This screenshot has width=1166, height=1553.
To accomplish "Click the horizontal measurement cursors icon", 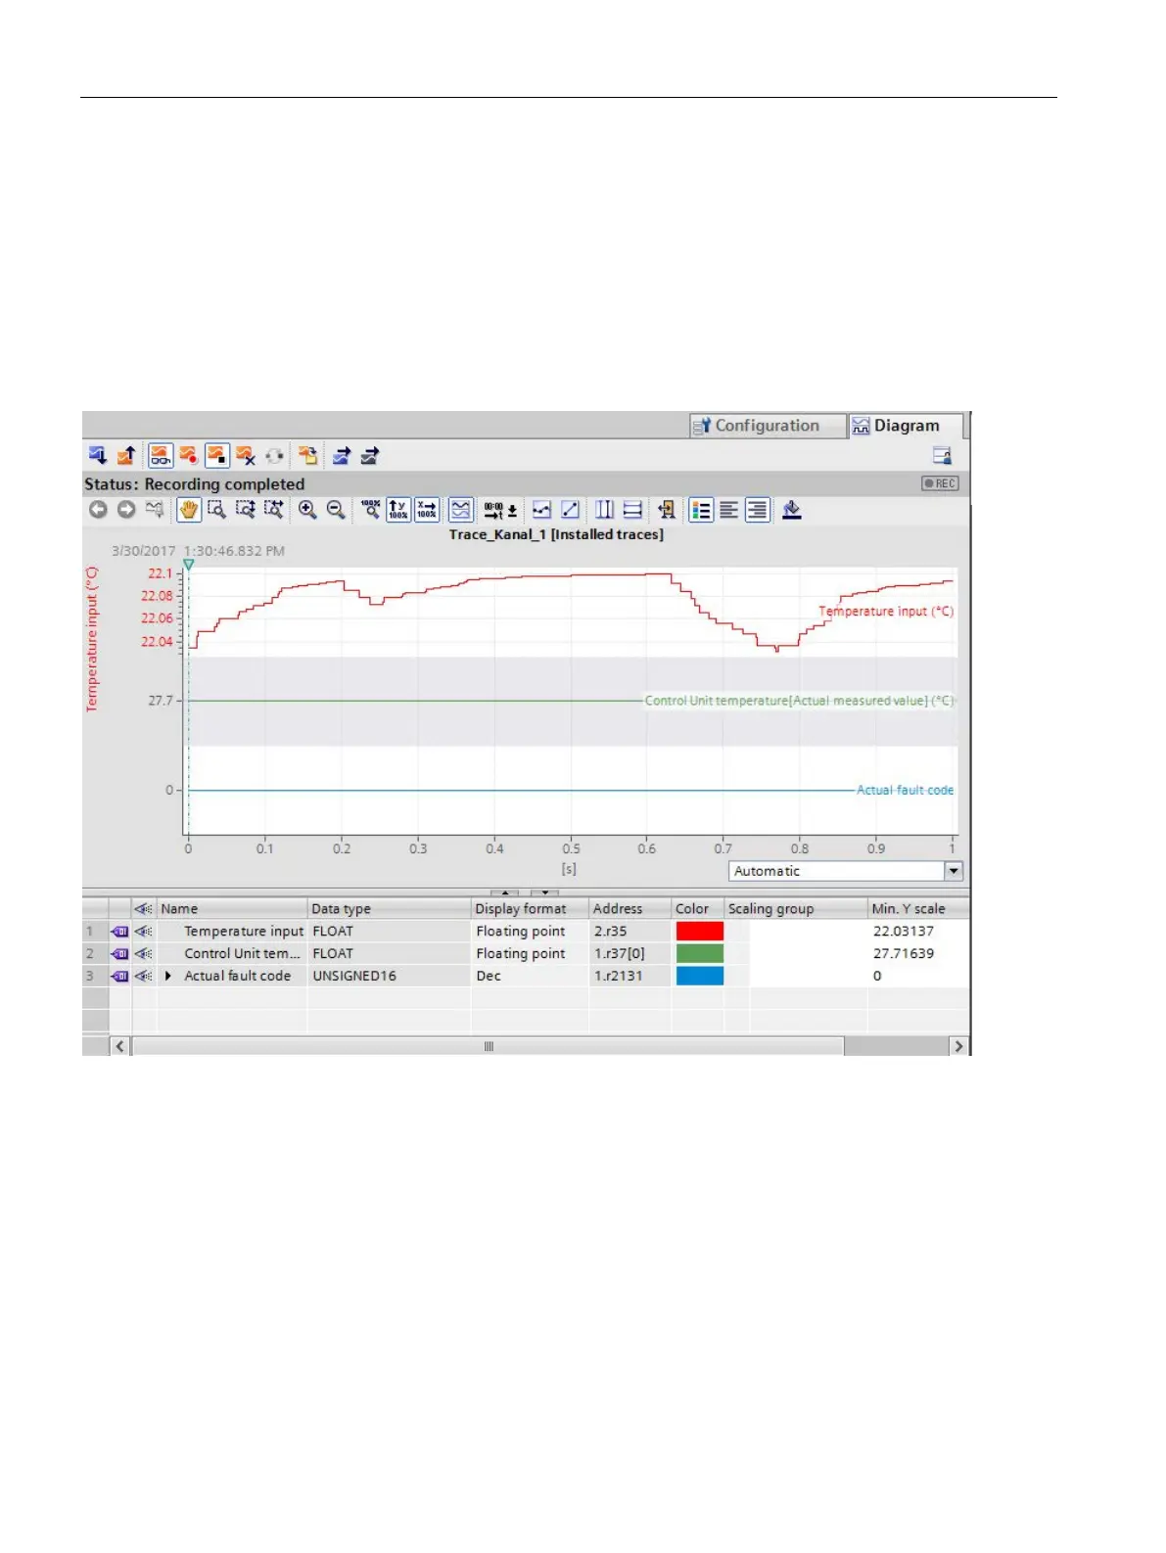I will [x=632, y=510].
